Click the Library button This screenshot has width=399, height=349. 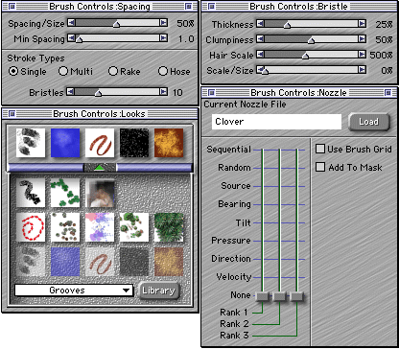tap(158, 291)
